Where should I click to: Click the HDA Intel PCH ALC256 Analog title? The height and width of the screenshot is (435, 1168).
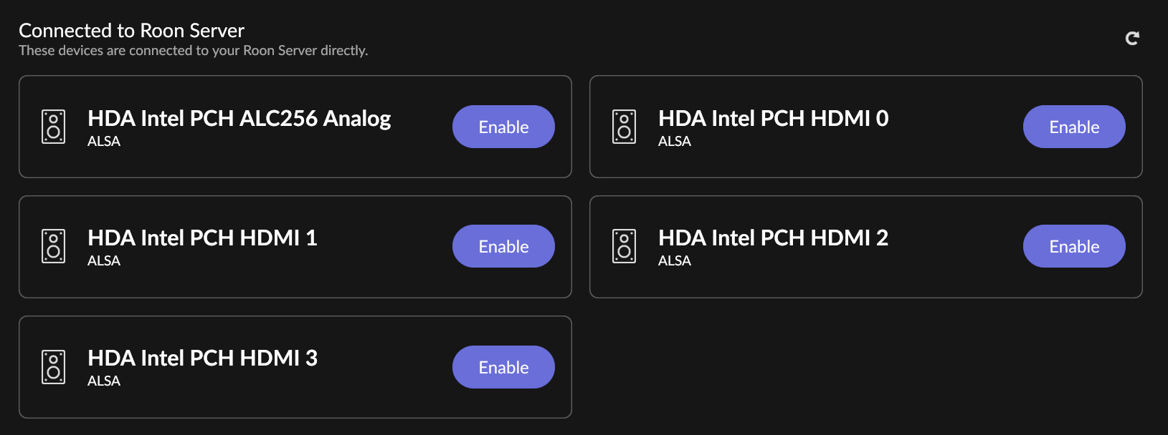click(x=239, y=118)
